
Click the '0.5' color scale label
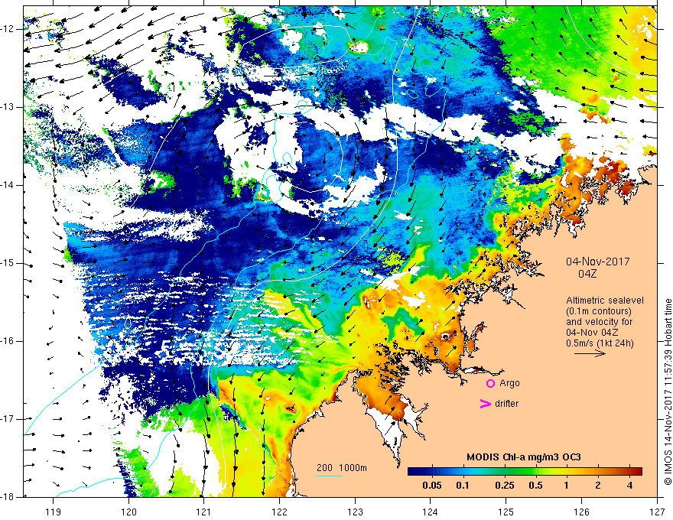(535, 486)
